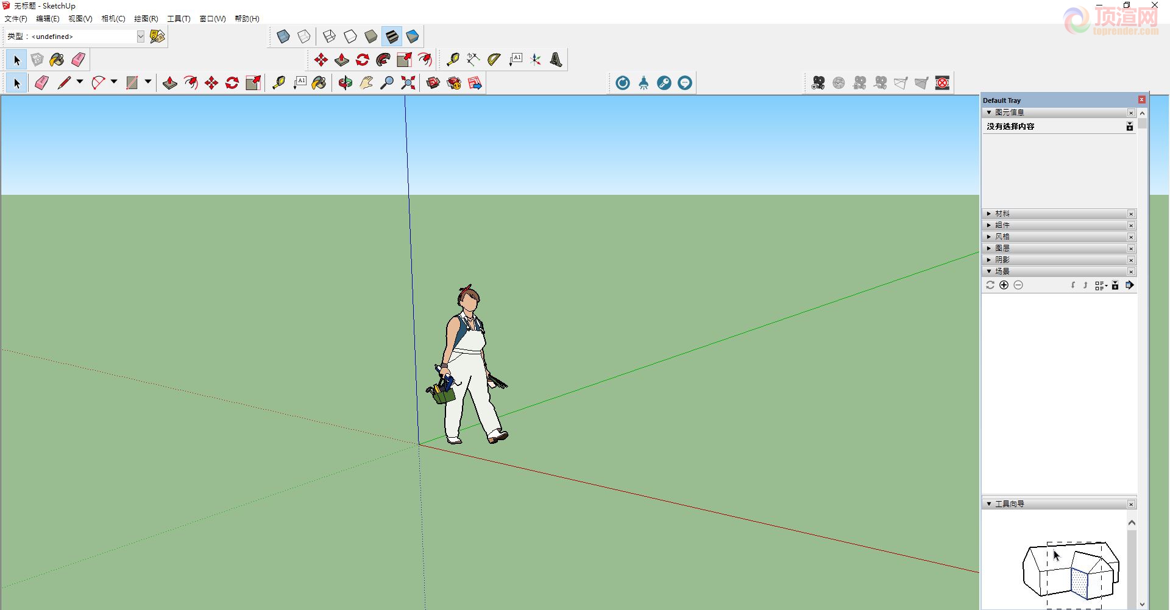The image size is (1170, 610).
Task: Switch to Hidden Line face style
Action: (x=350, y=37)
